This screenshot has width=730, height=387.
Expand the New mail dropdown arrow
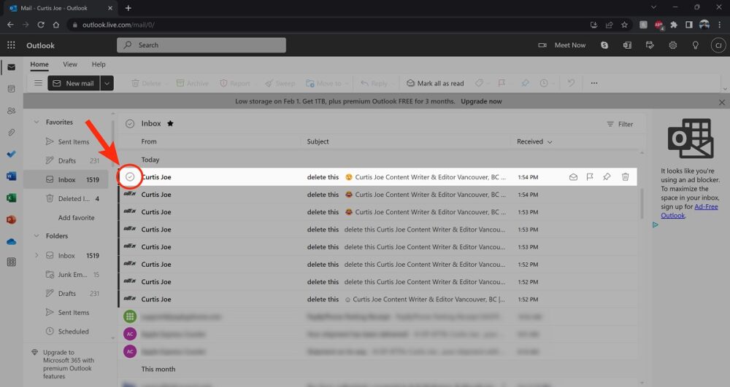tap(107, 83)
